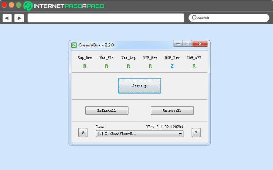Minimize the GreenVBox window
The image size is (273, 170).
tap(178, 44)
